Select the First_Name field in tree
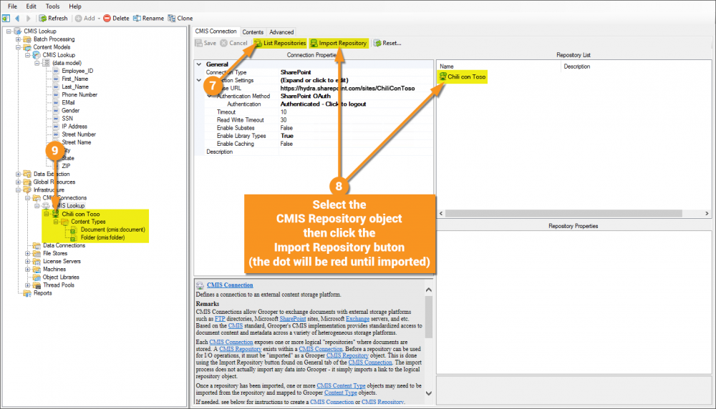The image size is (716, 409). pyautogui.click(x=75, y=79)
